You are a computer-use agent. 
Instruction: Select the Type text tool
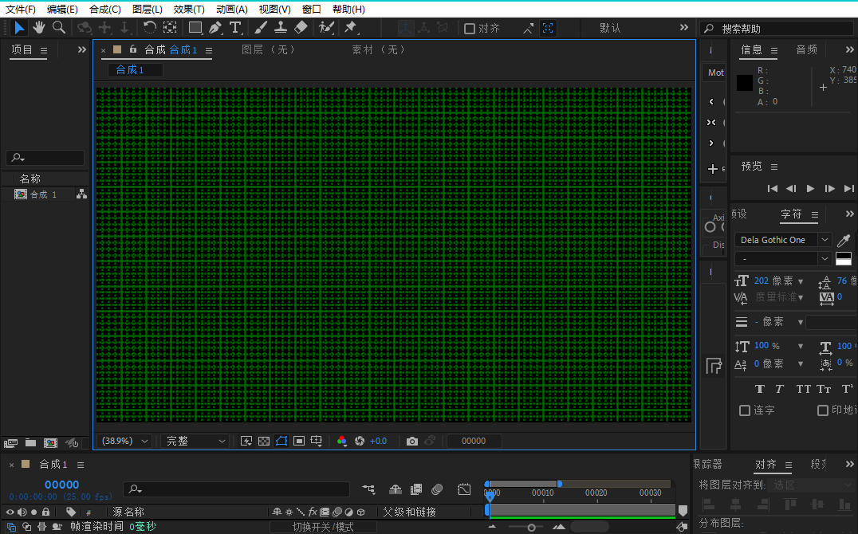235,27
